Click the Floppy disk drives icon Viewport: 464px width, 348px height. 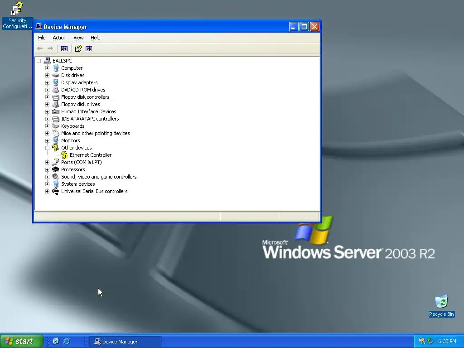tap(56, 104)
